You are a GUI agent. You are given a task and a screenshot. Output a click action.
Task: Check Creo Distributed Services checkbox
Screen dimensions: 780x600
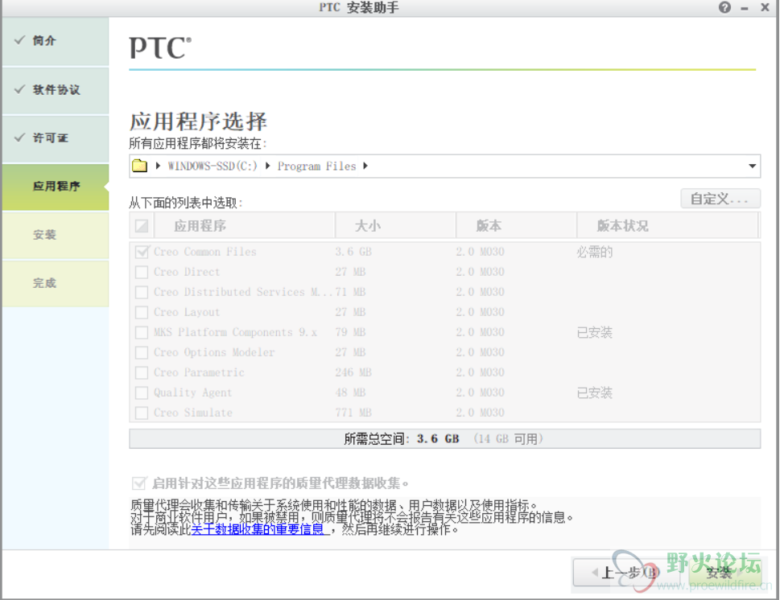pos(142,292)
